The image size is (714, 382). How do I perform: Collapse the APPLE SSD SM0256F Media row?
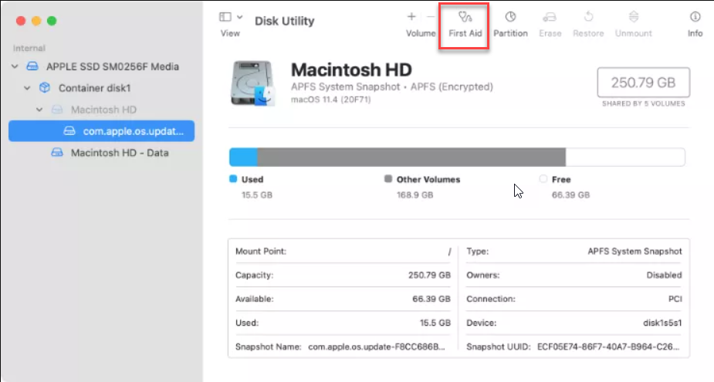(15, 66)
